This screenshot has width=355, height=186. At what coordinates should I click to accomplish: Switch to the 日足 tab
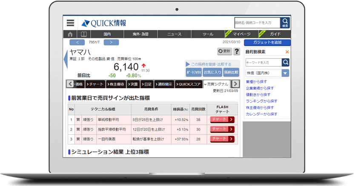147,84
